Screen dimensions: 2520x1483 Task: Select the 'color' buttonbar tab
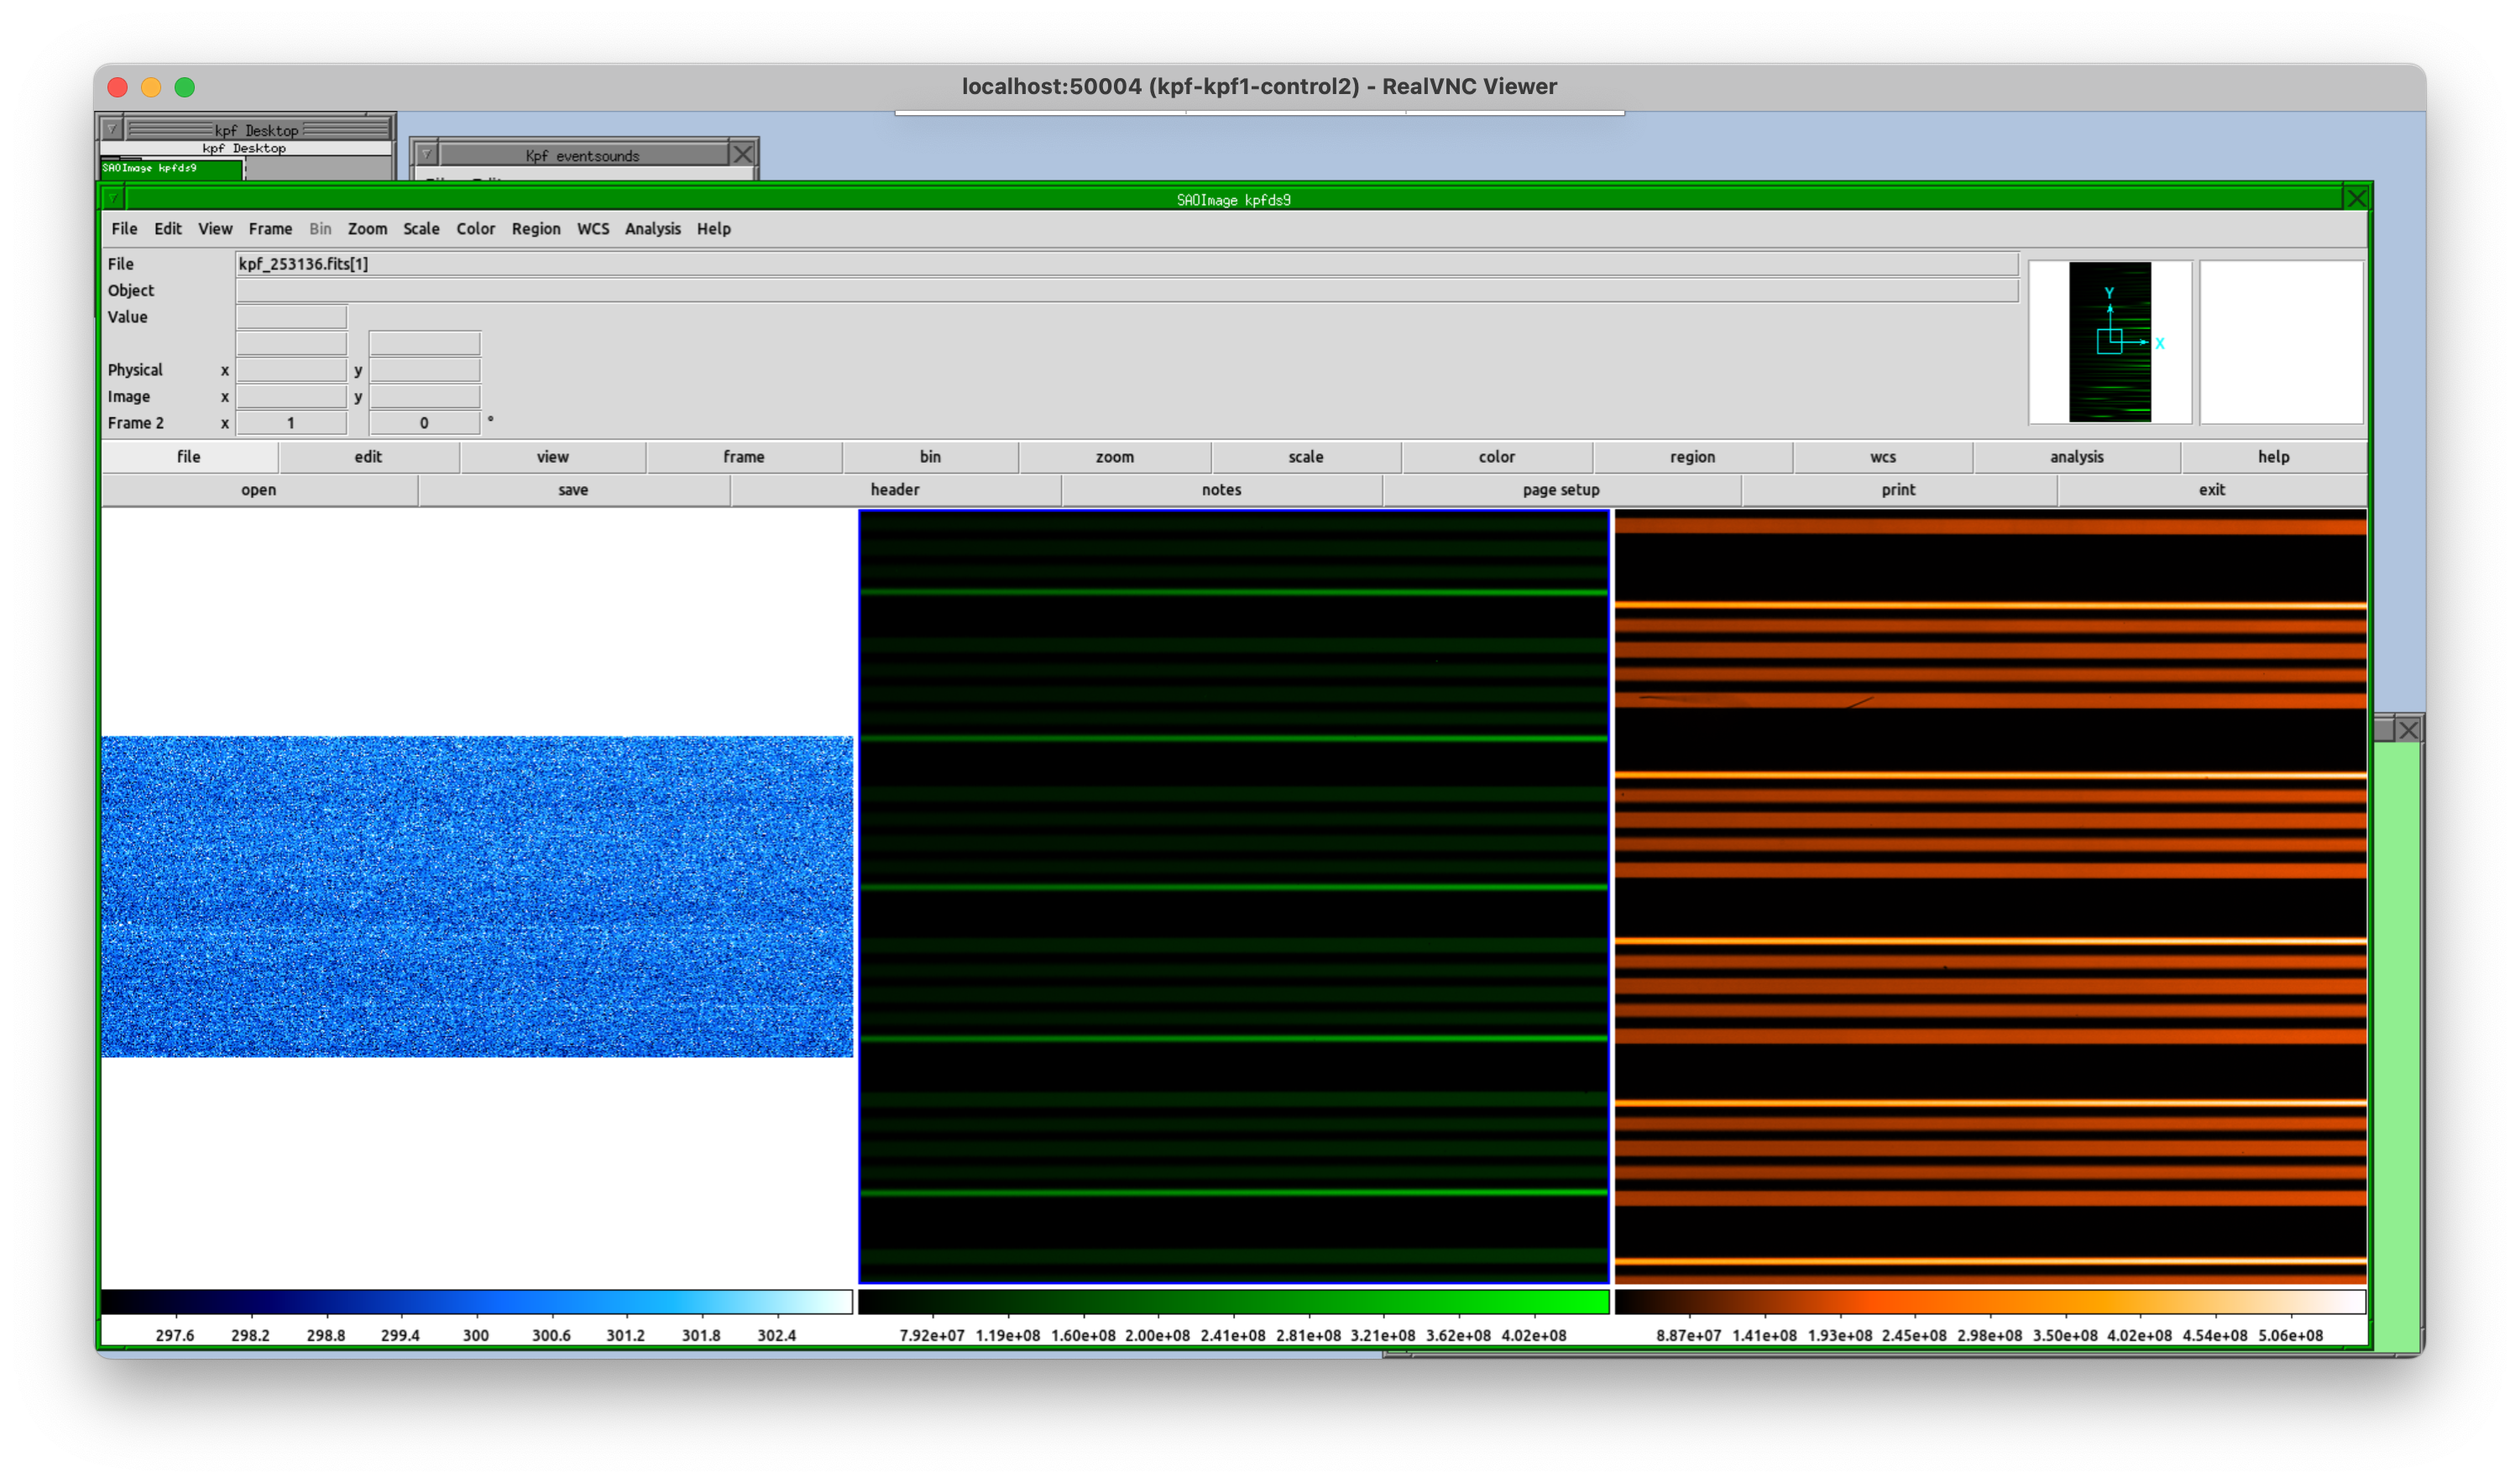tap(1497, 456)
